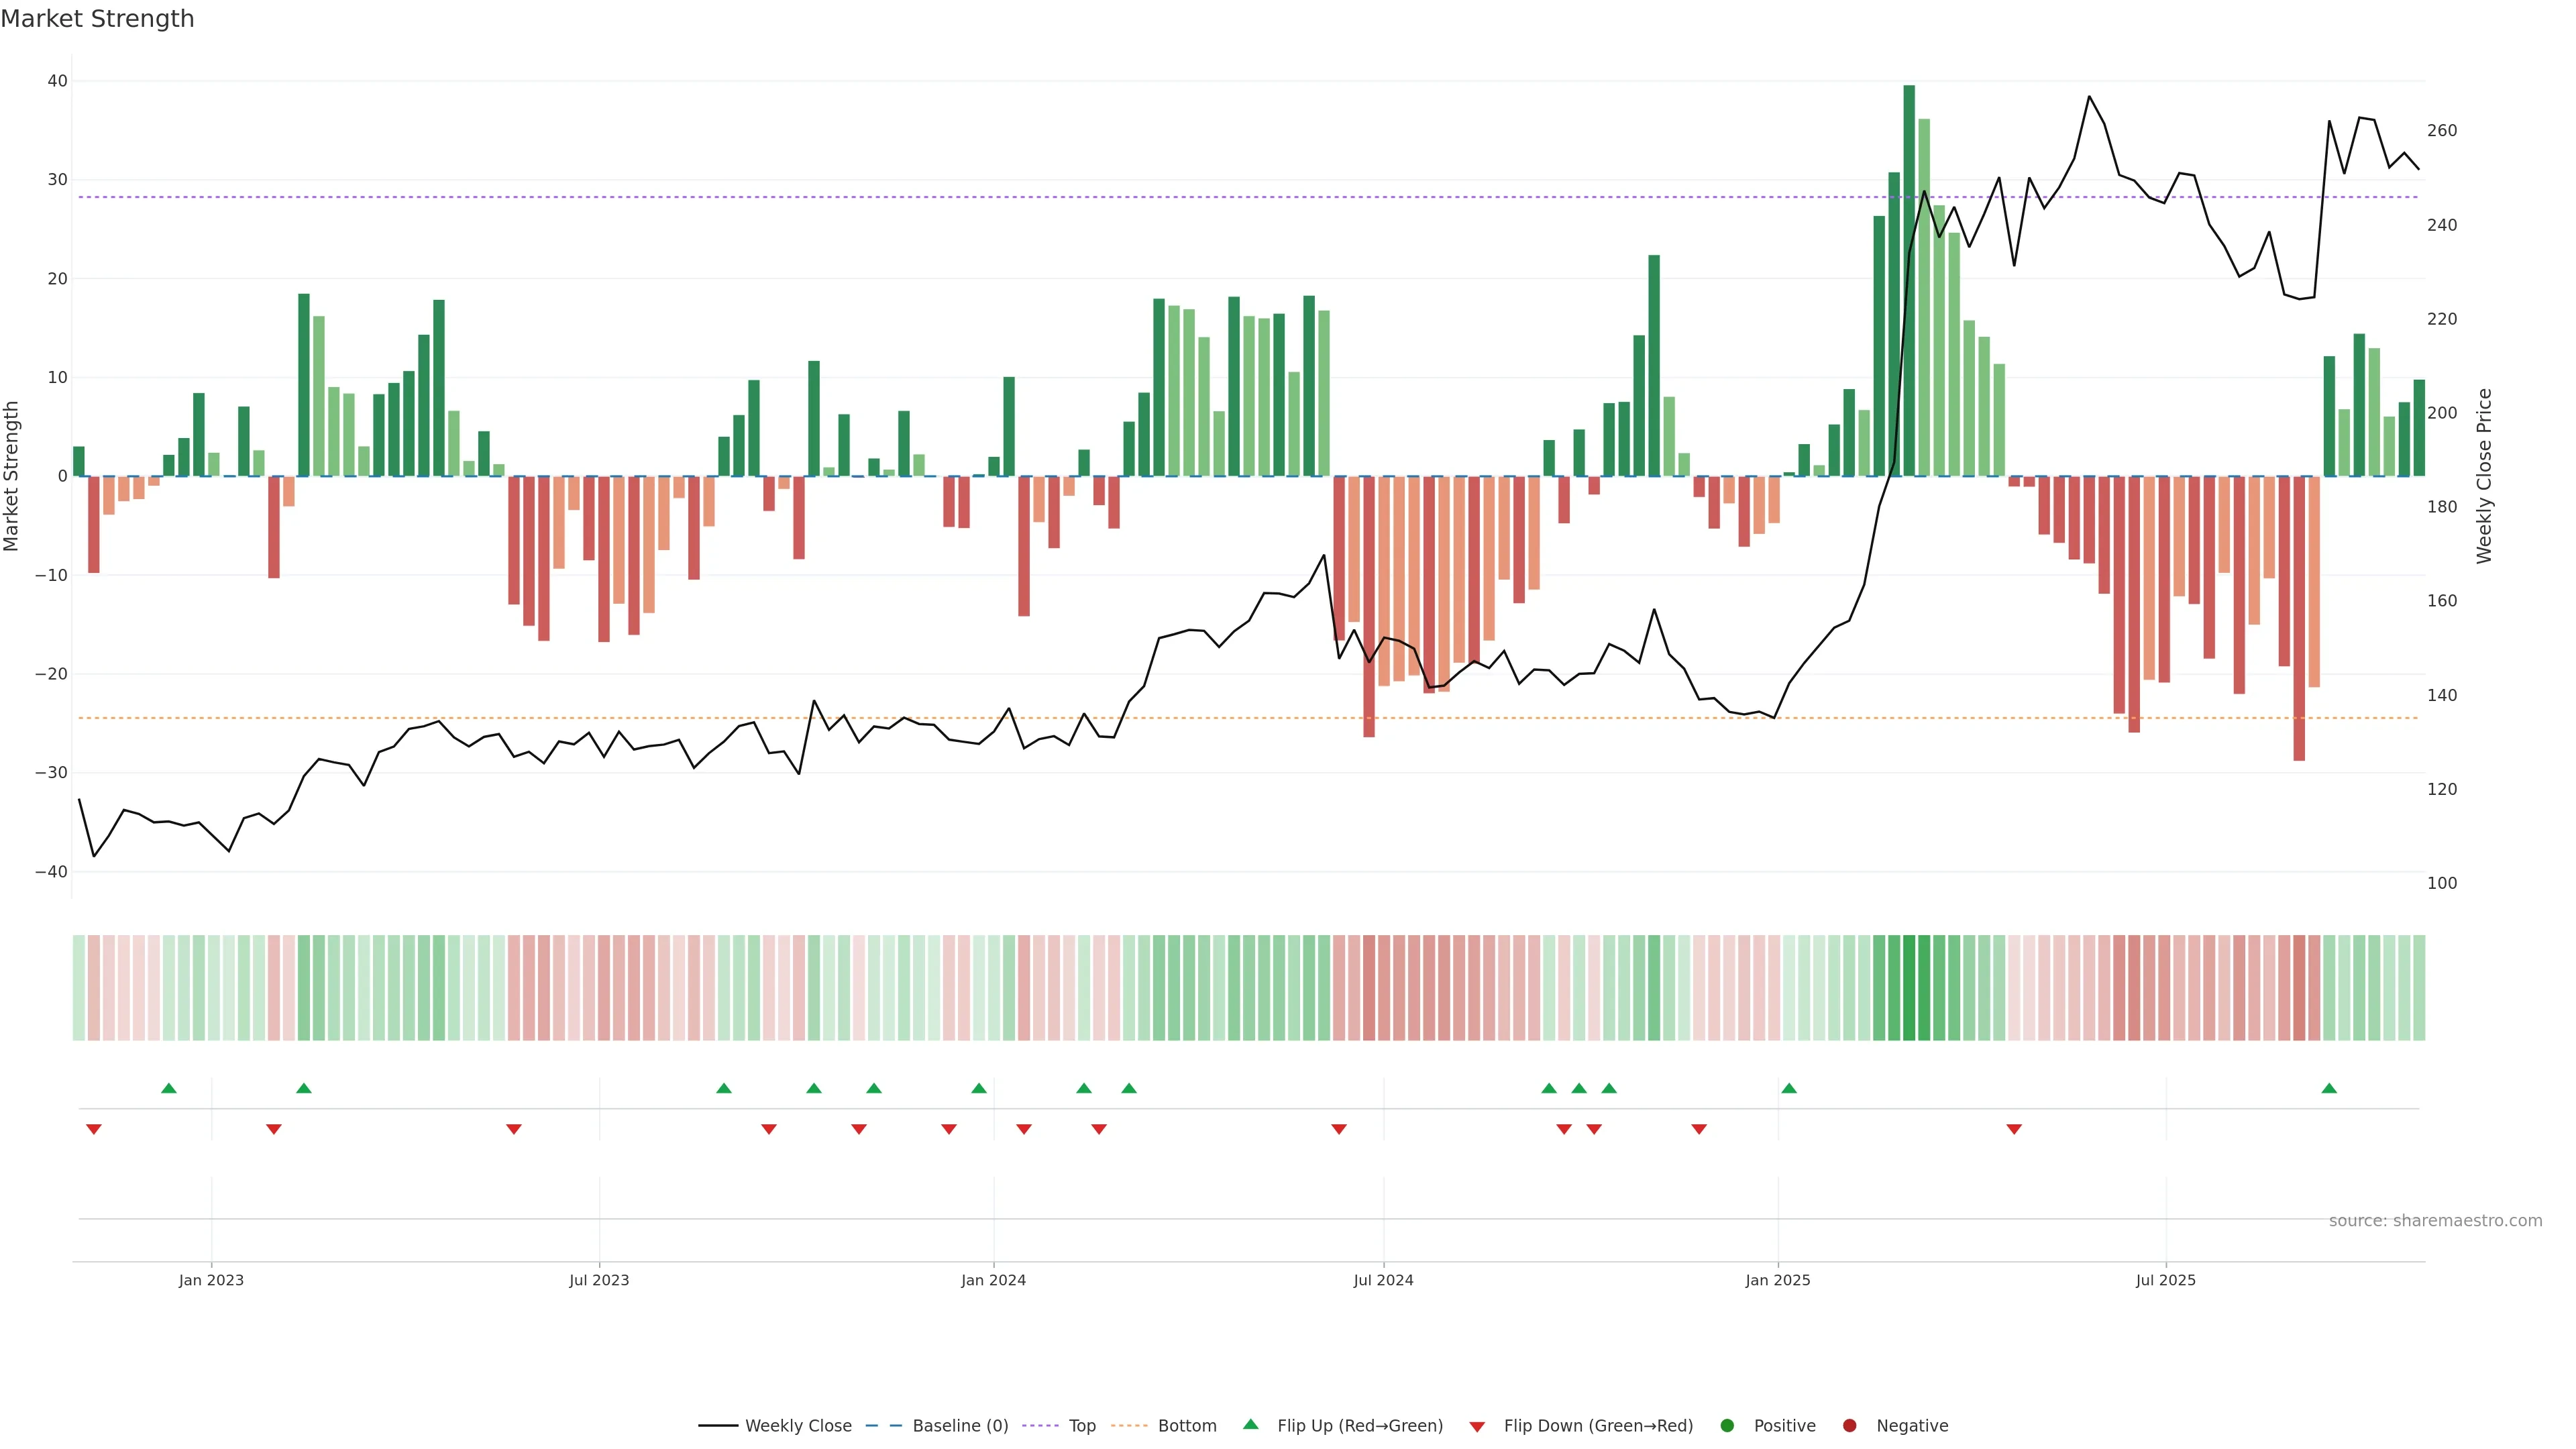
Task: Click the rightmost red flip-down triangle marker
Action: click(2014, 1129)
